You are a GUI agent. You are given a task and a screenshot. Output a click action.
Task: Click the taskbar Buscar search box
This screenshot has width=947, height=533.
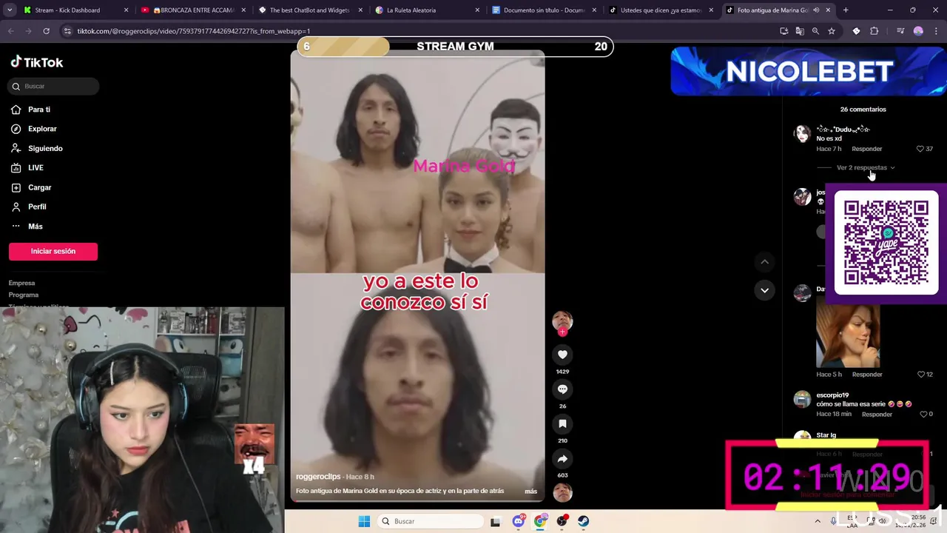[430, 521]
